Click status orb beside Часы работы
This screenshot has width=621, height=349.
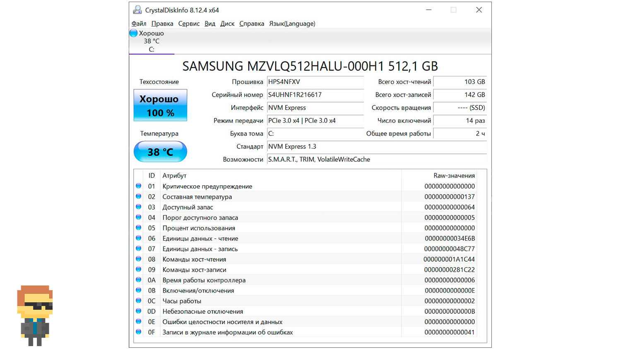[139, 301]
